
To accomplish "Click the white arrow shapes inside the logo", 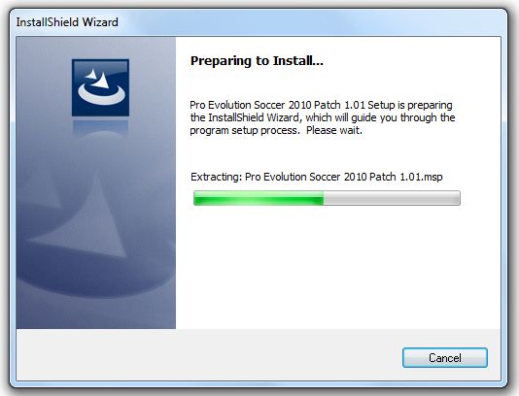I will coord(97,79).
